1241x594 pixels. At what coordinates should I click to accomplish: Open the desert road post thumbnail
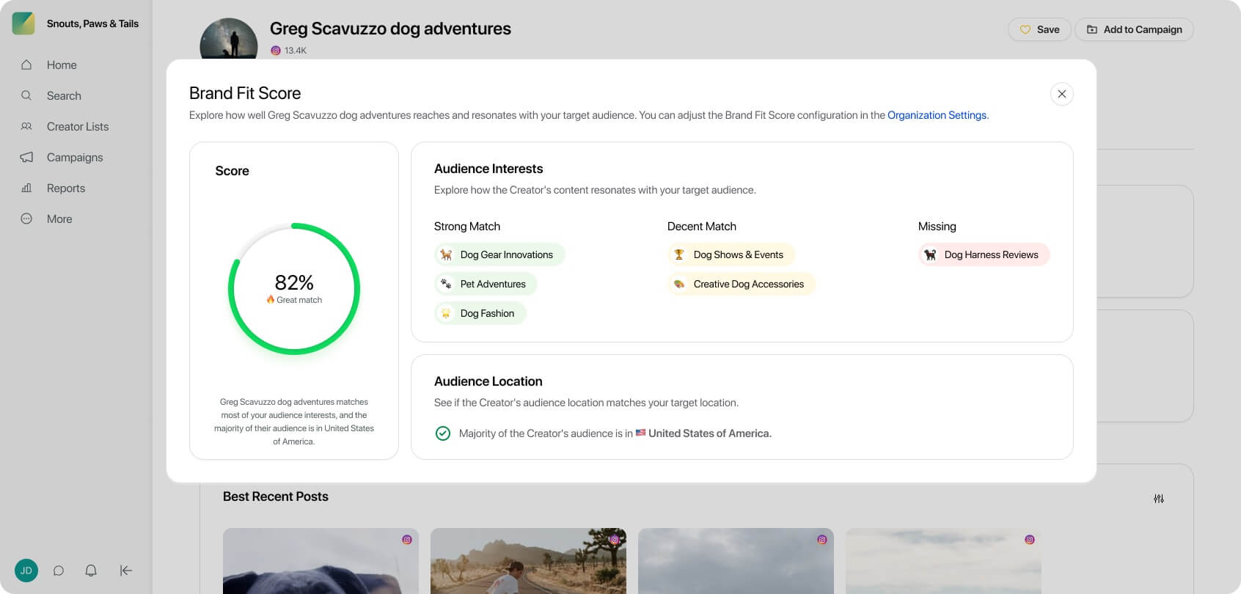point(528,561)
